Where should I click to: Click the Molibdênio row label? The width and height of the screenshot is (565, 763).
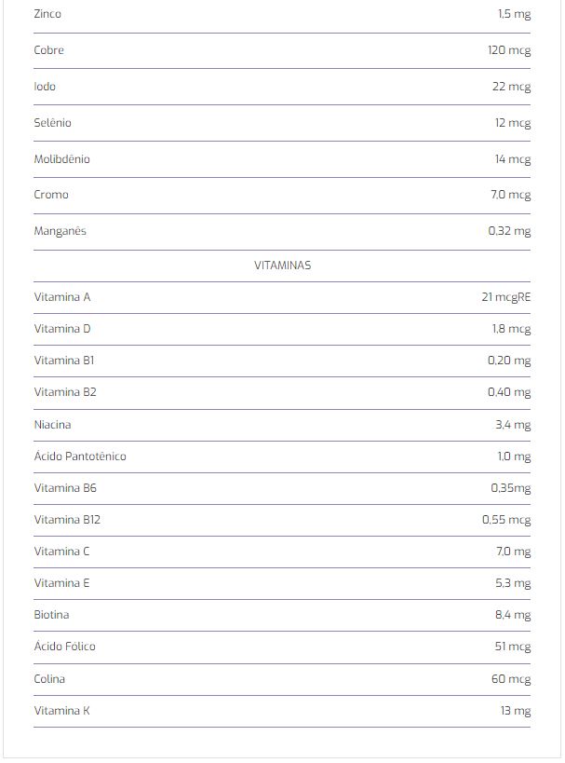[61, 159]
